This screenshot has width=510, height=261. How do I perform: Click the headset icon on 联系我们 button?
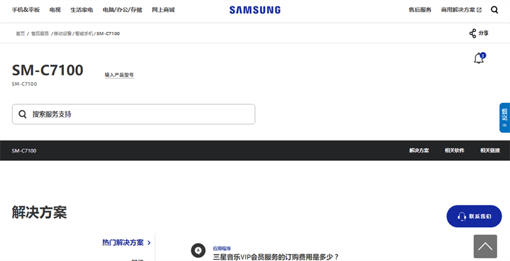(462, 216)
